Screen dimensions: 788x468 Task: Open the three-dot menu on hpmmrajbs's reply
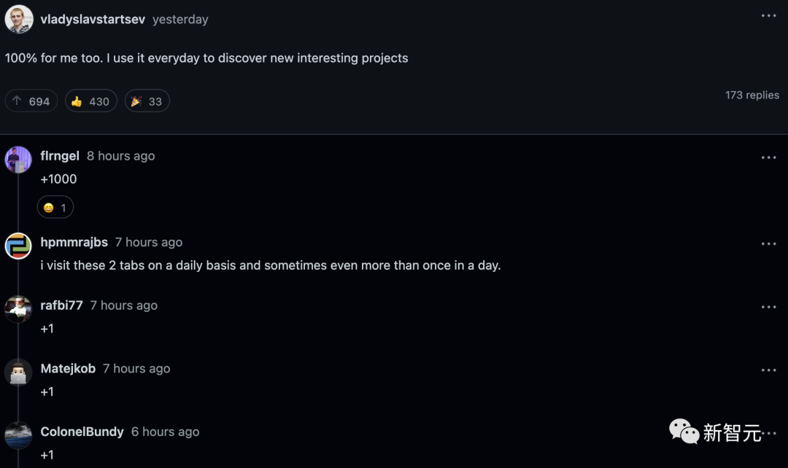tap(768, 244)
